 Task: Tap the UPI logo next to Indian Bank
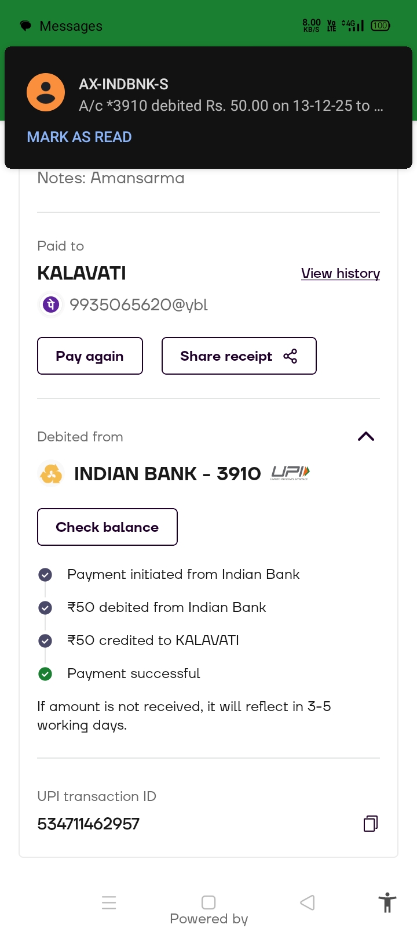point(290,474)
